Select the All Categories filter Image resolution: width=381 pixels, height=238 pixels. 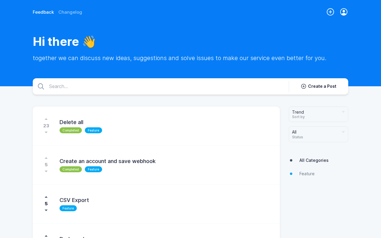click(314, 160)
